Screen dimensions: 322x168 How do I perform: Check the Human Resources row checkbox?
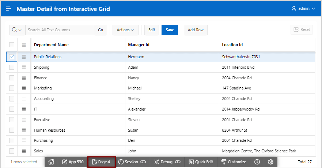pos(12,130)
